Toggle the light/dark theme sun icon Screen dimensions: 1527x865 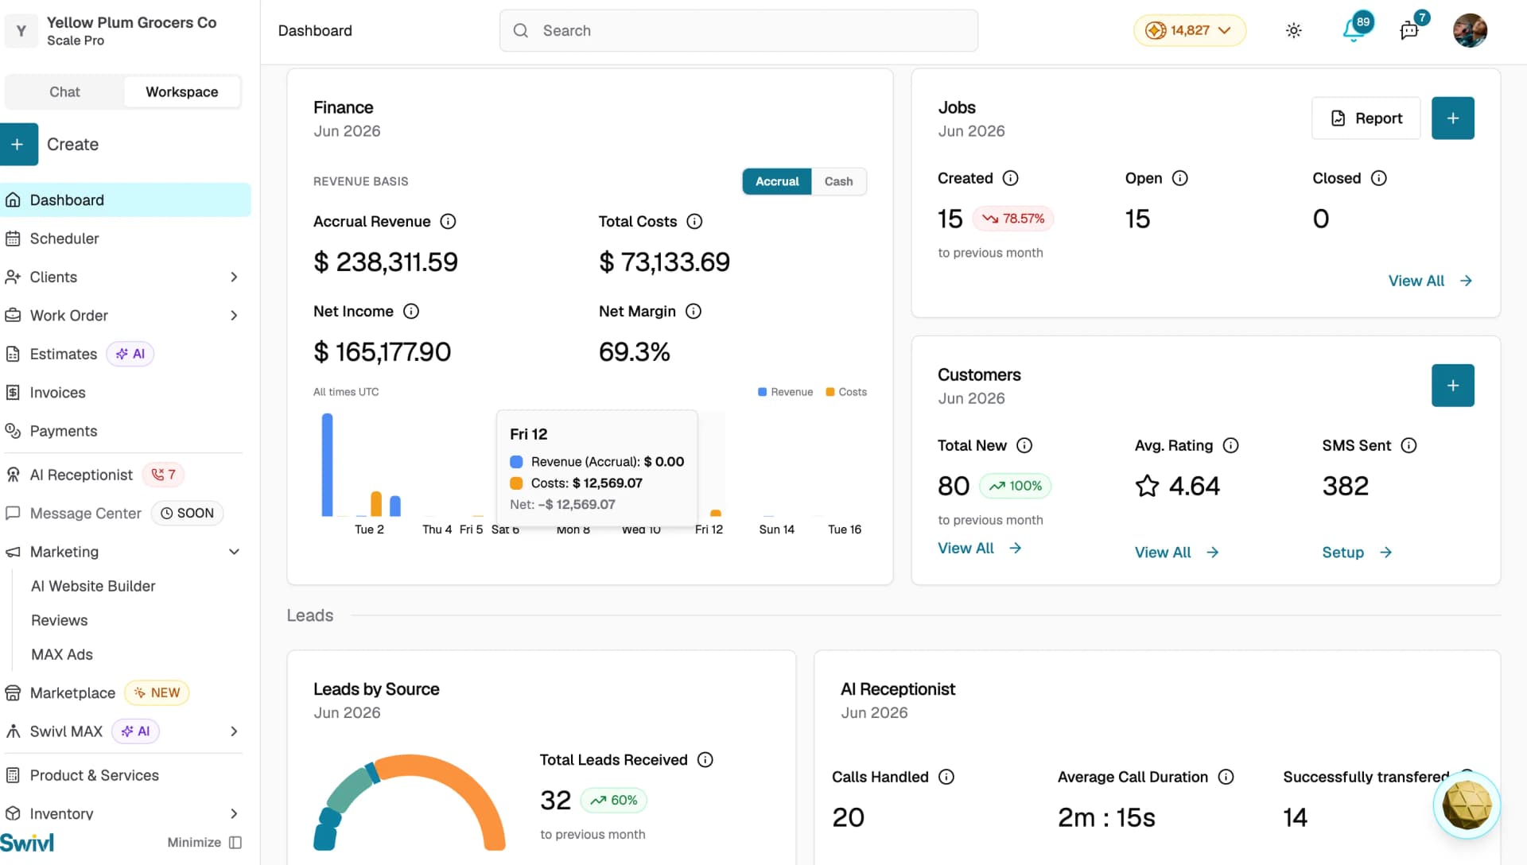pyautogui.click(x=1294, y=30)
